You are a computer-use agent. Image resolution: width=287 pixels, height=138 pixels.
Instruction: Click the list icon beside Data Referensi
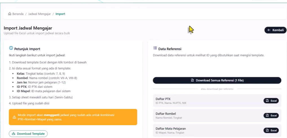155,48
